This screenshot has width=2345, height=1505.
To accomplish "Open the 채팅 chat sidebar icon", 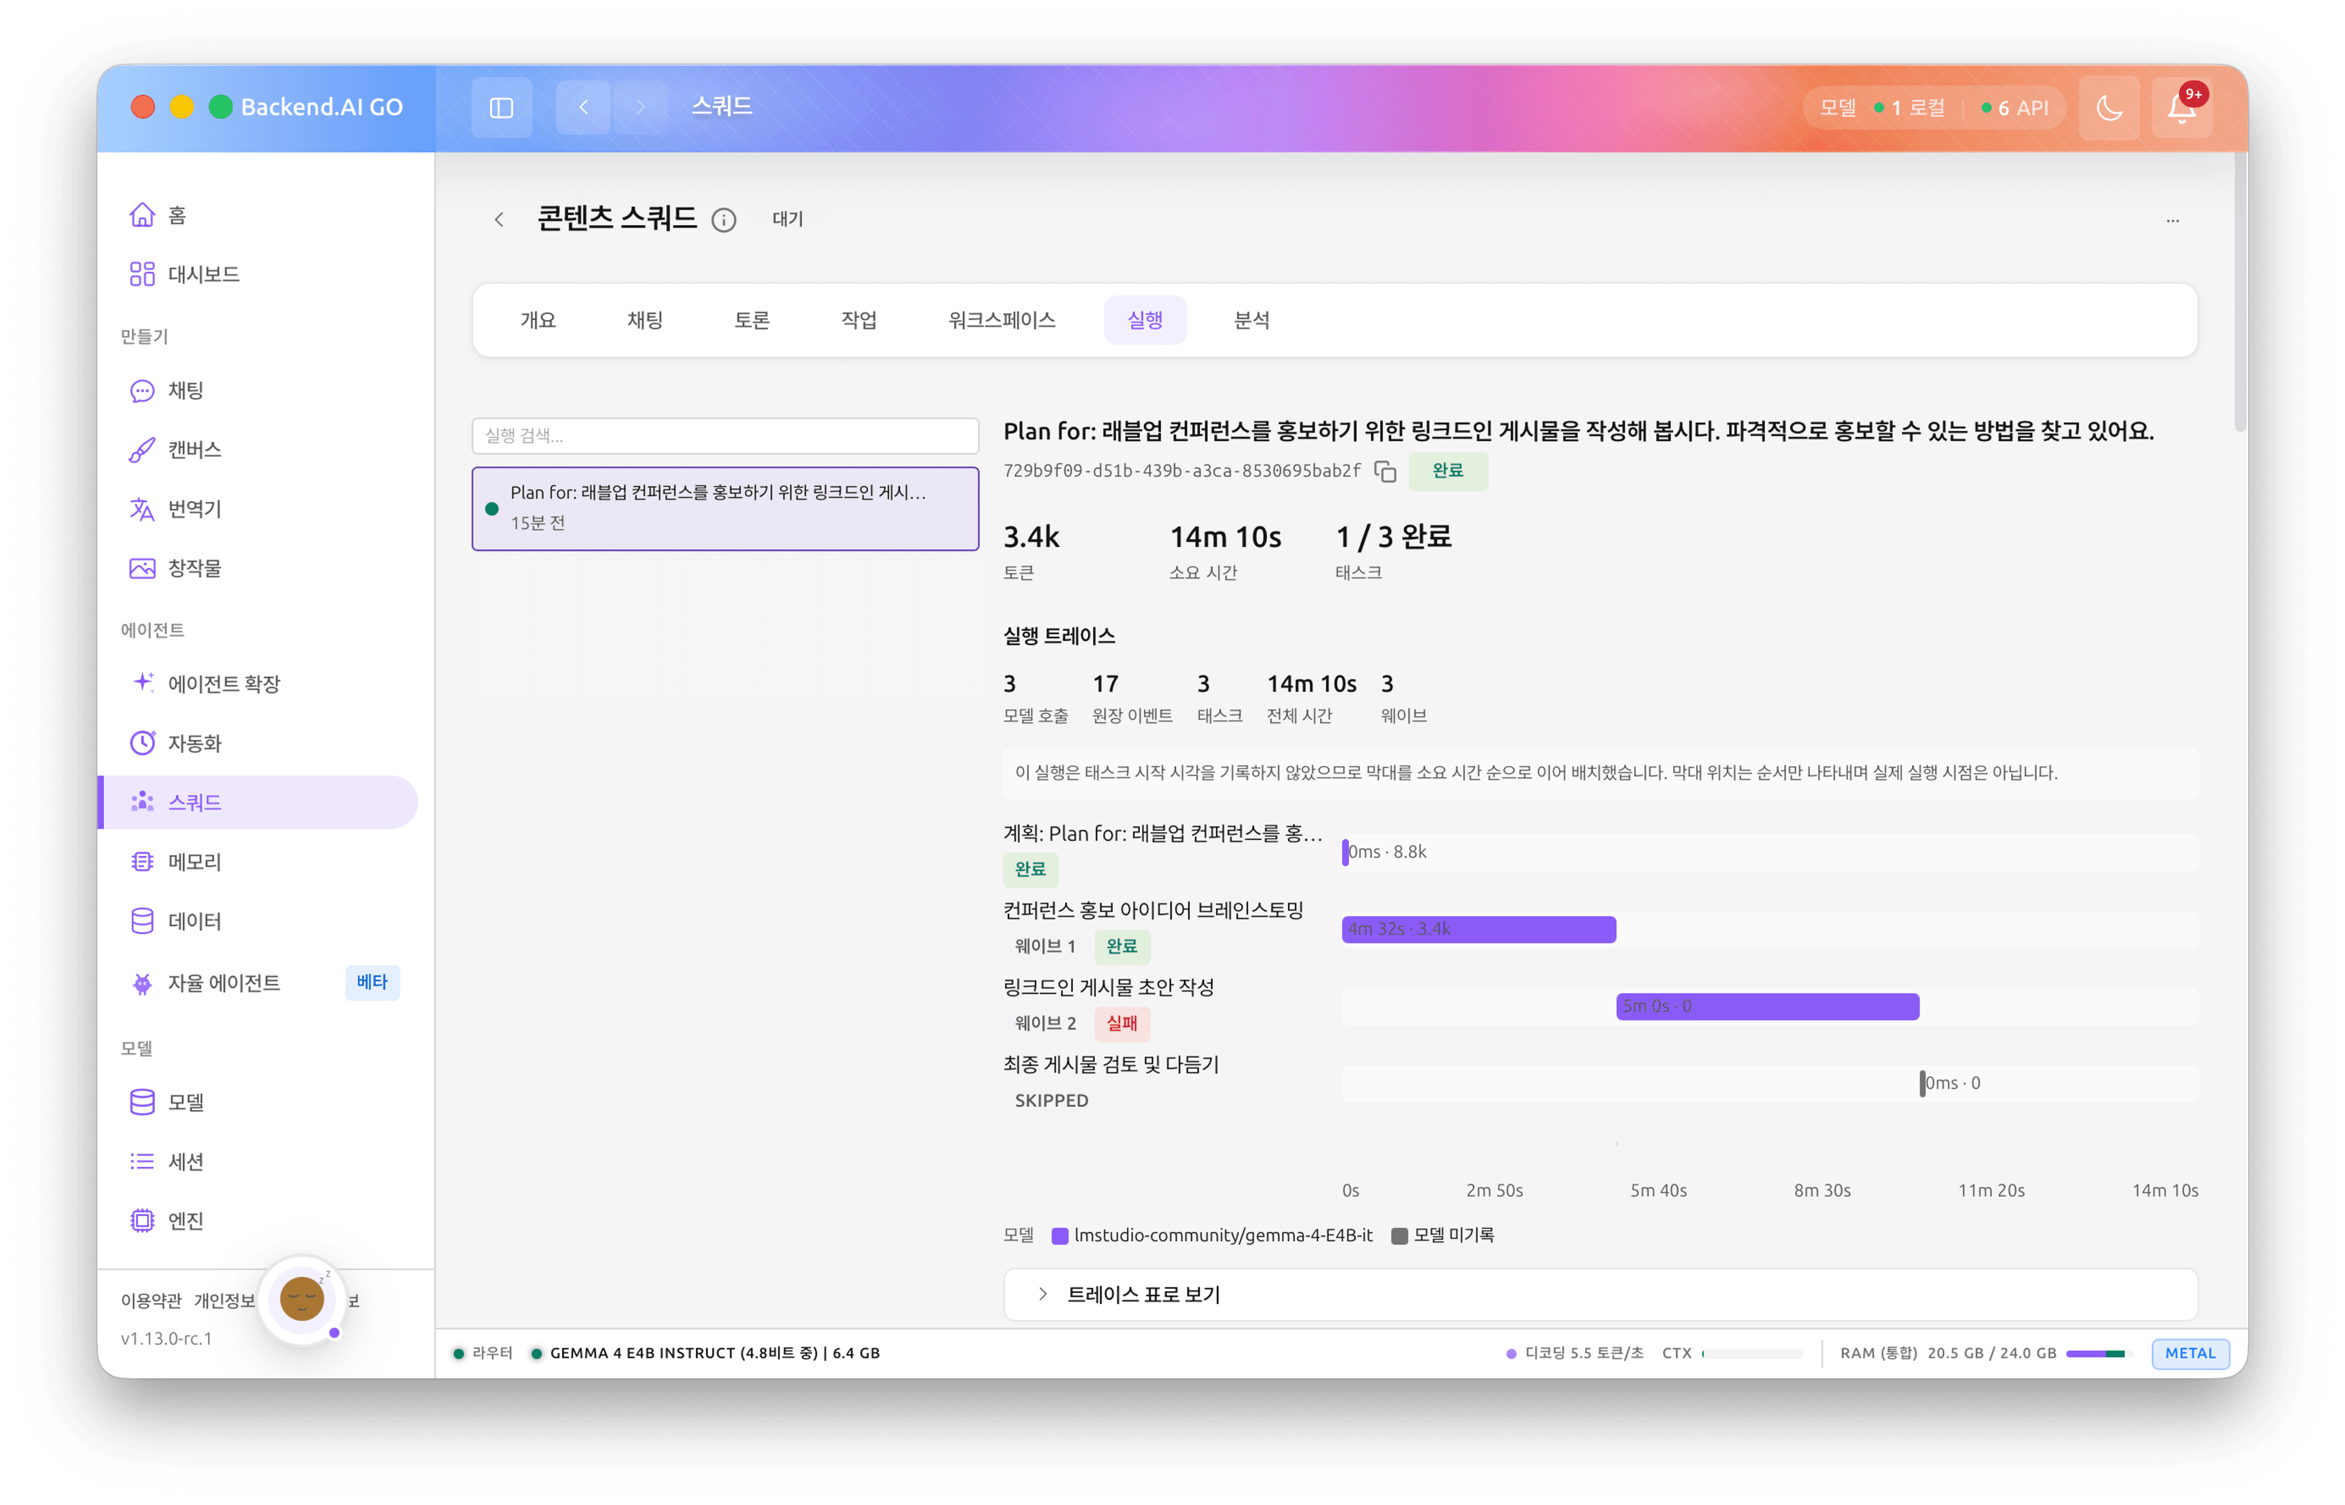I will click(x=143, y=391).
